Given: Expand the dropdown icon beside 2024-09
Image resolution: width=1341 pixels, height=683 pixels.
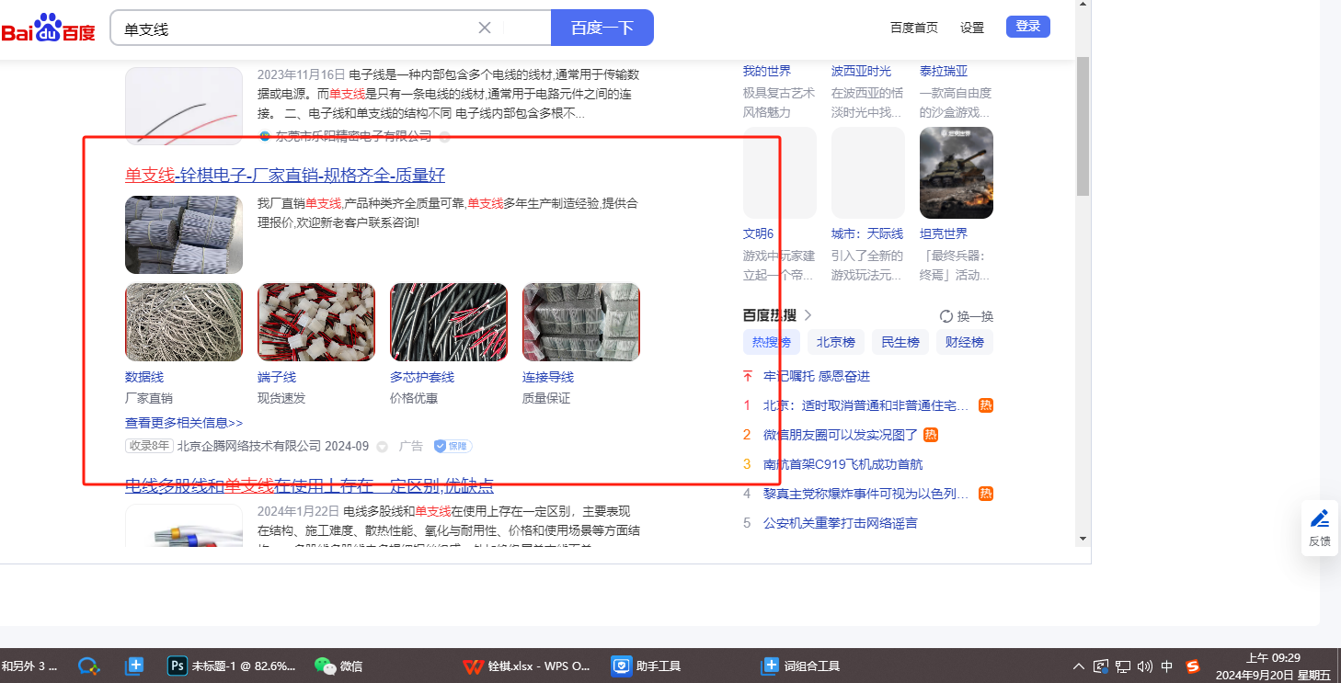Looking at the screenshot, I should [383, 448].
